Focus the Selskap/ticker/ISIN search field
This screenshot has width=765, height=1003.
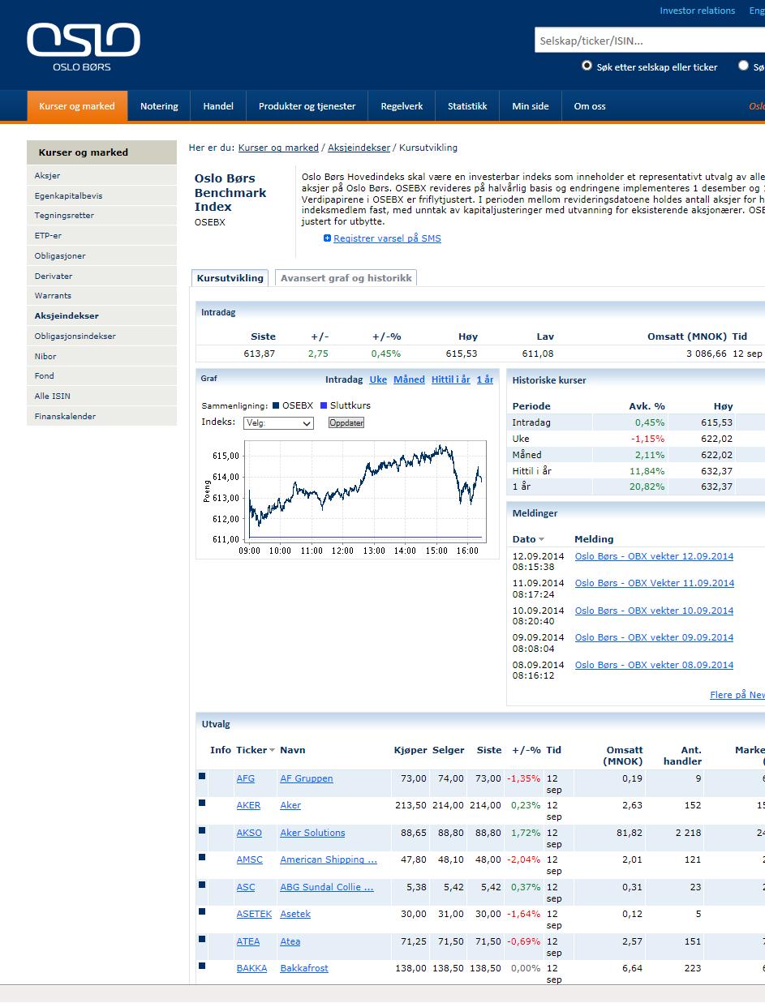coord(650,41)
